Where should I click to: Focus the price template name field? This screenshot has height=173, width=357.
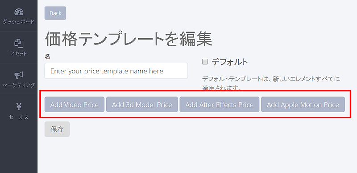click(116, 71)
